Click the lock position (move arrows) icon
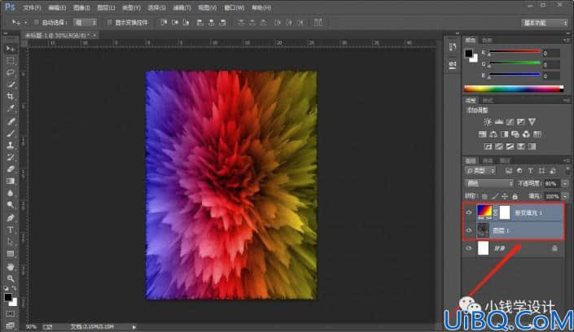 click(505, 196)
